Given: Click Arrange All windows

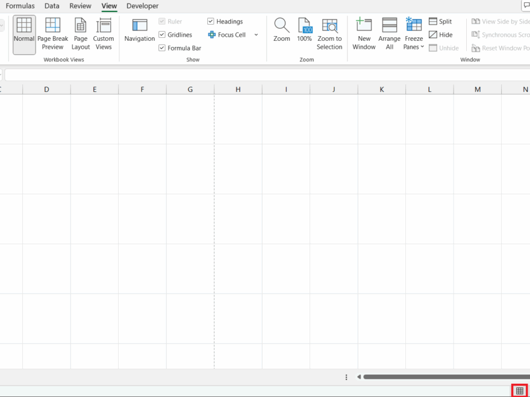Looking at the screenshot, I should tap(389, 33).
